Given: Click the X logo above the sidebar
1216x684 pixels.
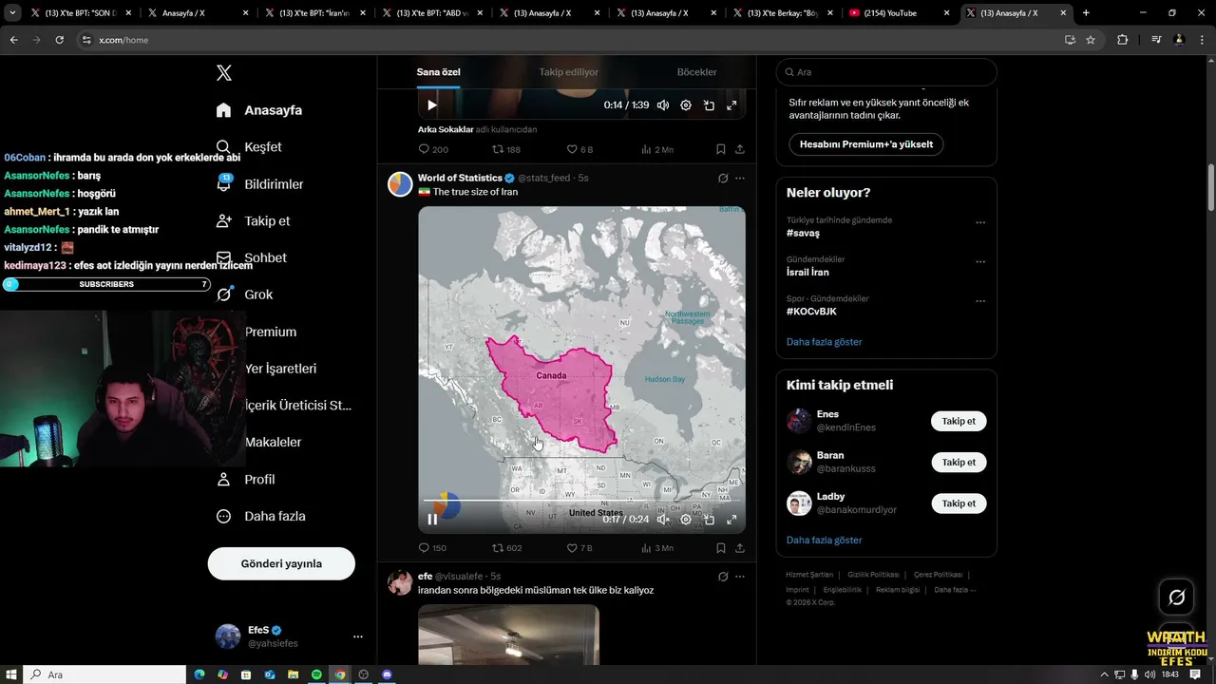Looking at the screenshot, I should (224, 73).
